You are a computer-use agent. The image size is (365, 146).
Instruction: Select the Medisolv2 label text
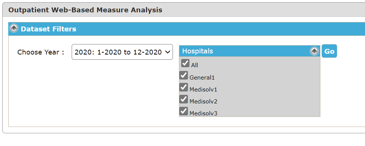(x=203, y=102)
